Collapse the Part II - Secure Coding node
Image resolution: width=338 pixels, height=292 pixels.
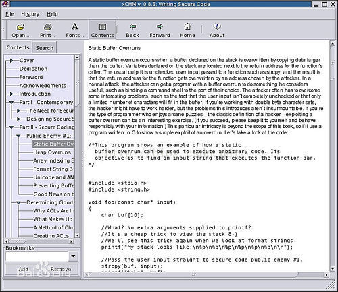pyautogui.click(x=11, y=127)
